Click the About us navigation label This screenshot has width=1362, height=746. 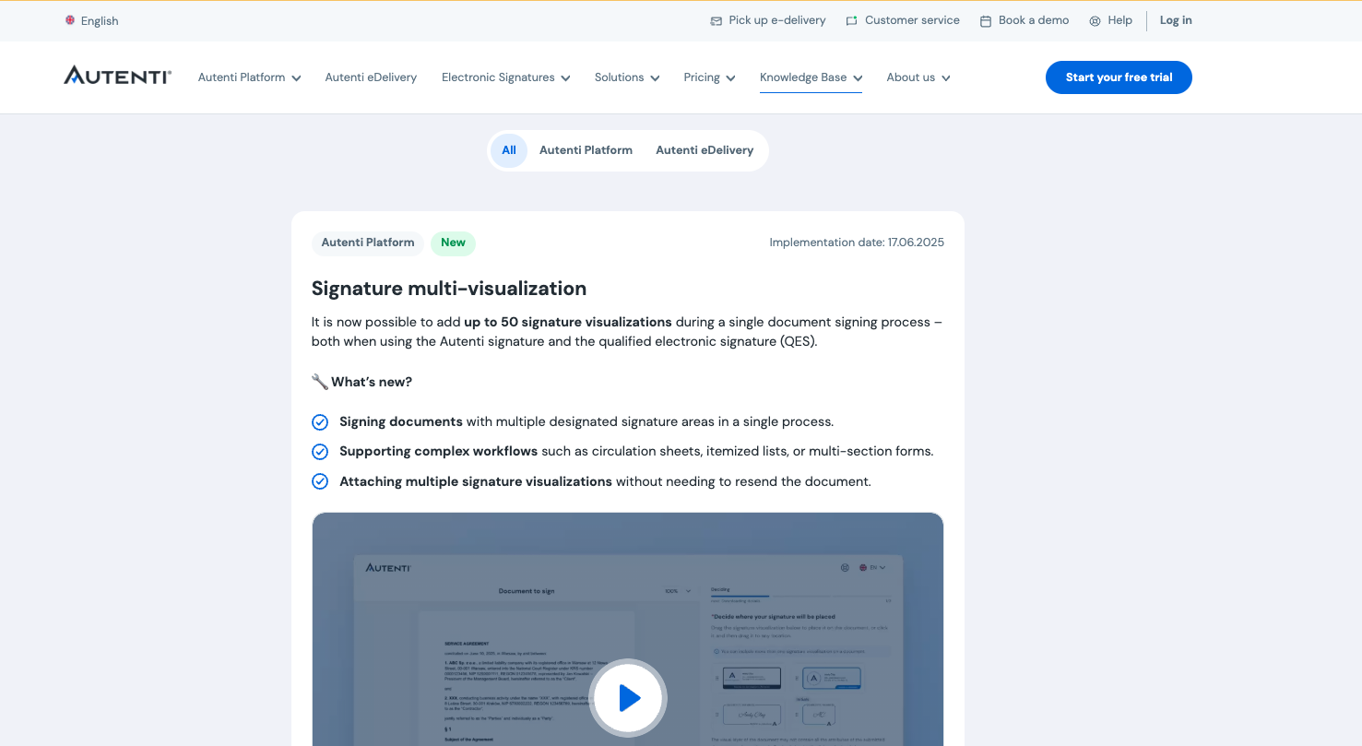coord(911,77)
